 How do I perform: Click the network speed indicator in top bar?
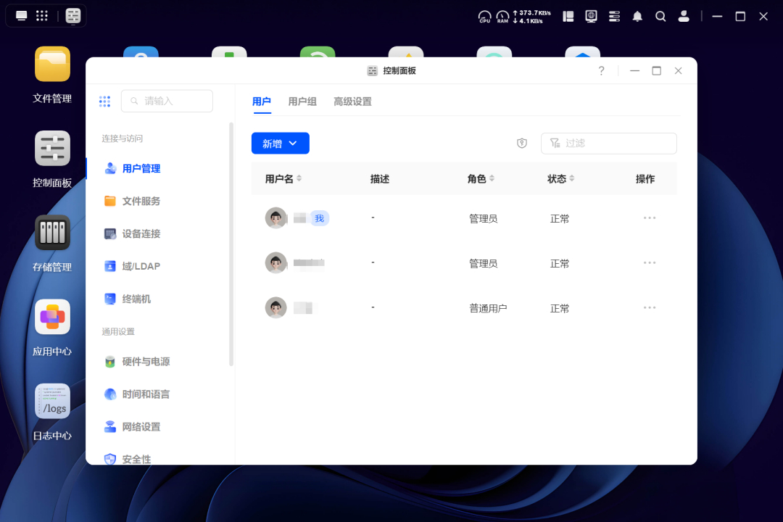point(532,17)
